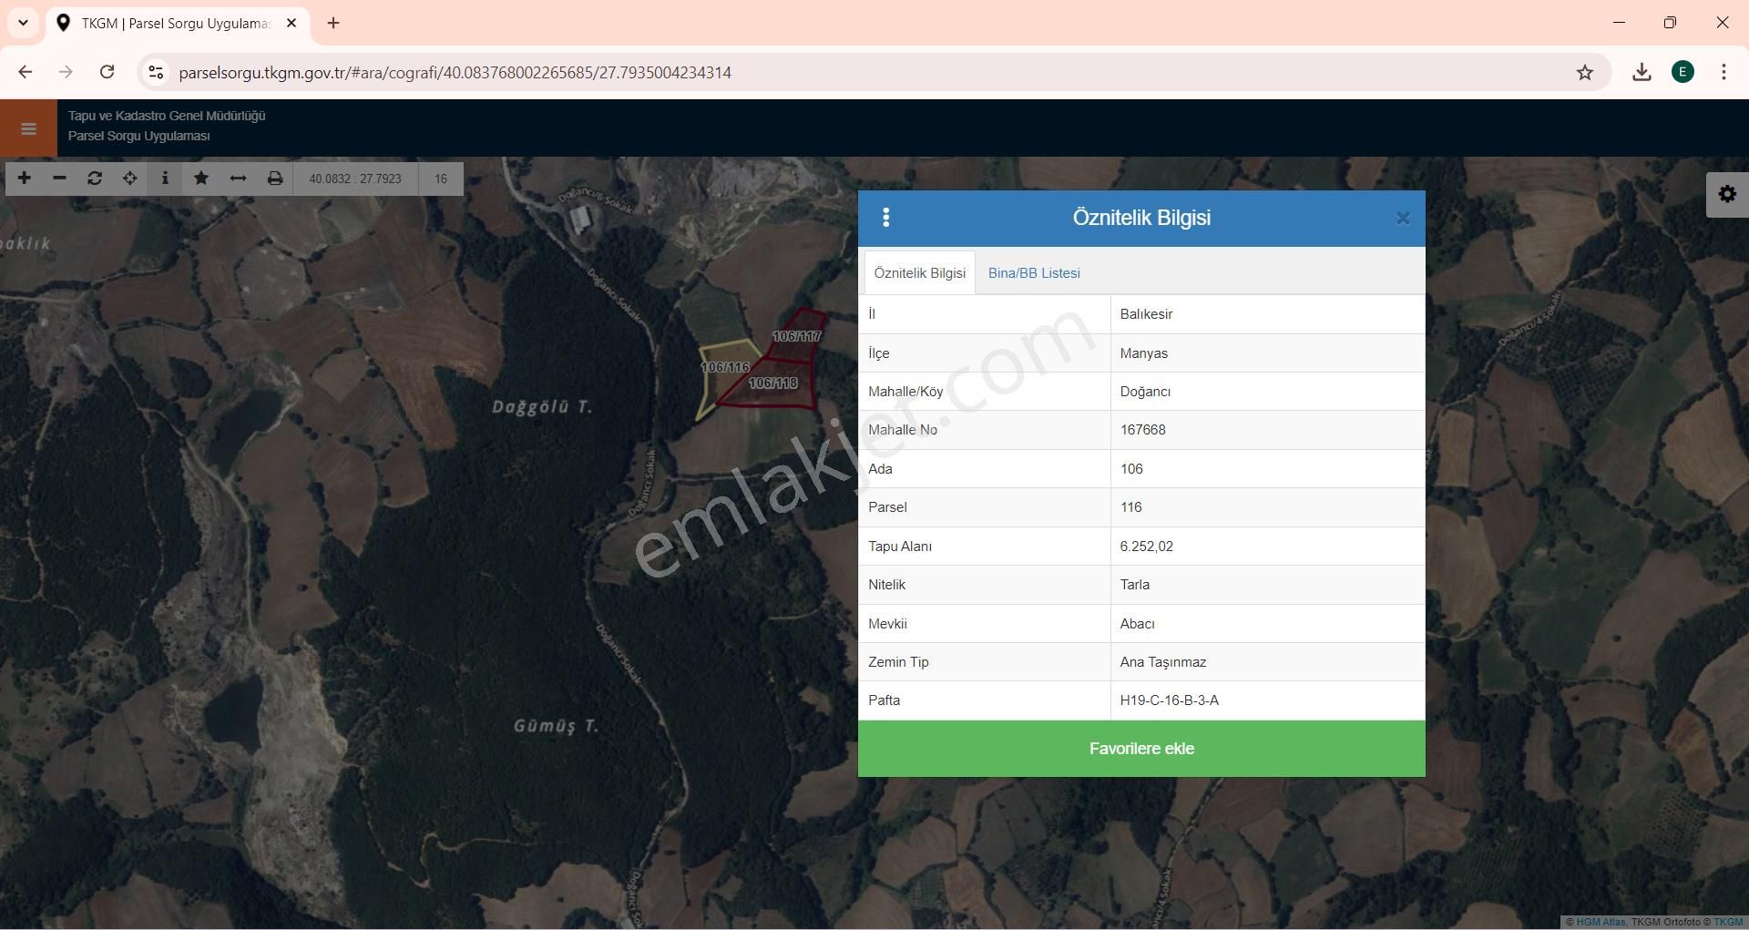Click Zemin Tip value Ana Taşınmaz

pyautogui.click(x=1162, y=662)
